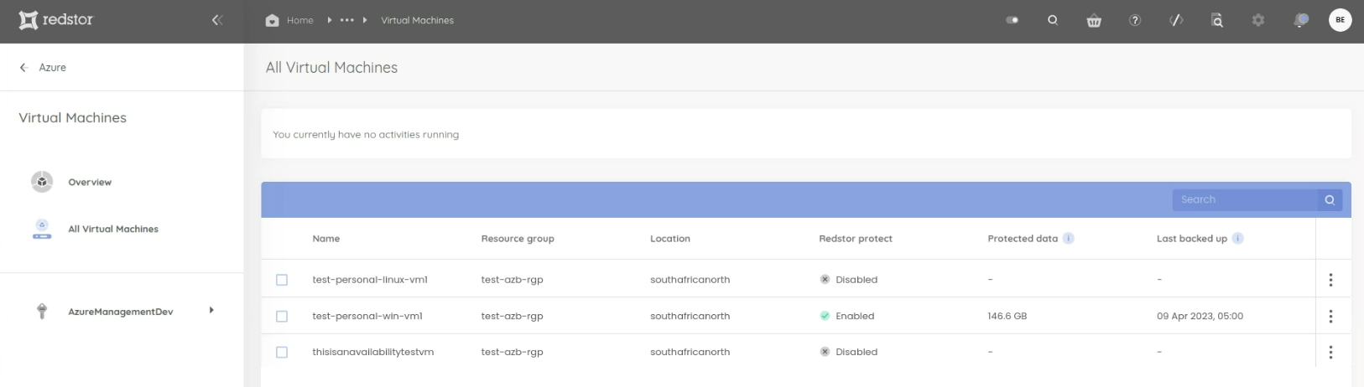Open the help question mark icon

pyautogui.click(x=1135, y=20)
